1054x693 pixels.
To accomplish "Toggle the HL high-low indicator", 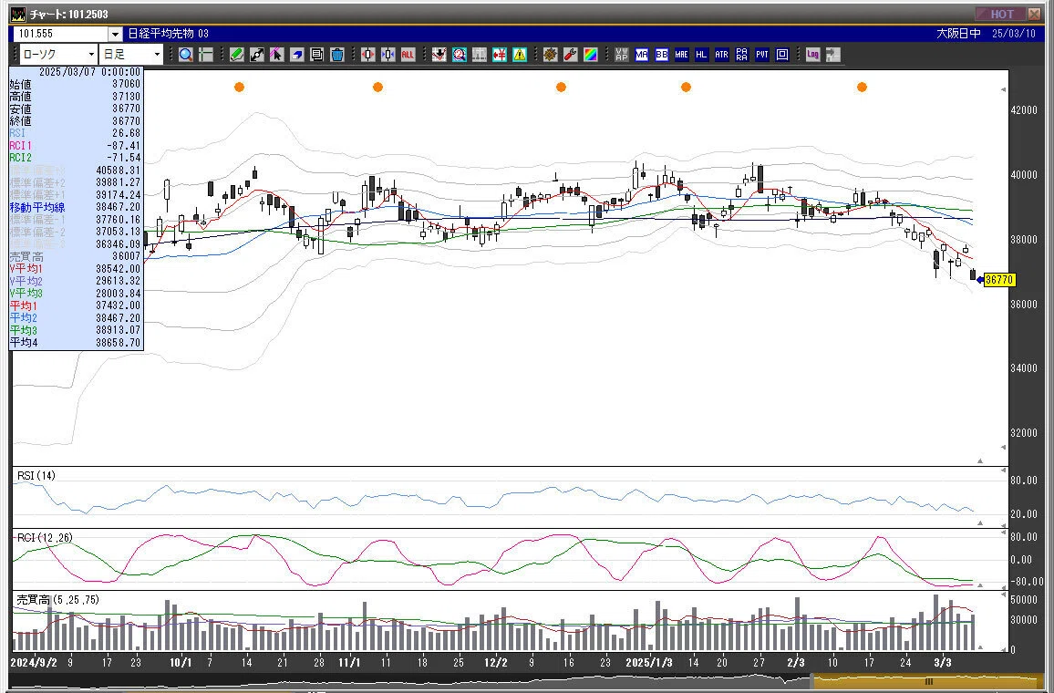I will click(701, 55).
